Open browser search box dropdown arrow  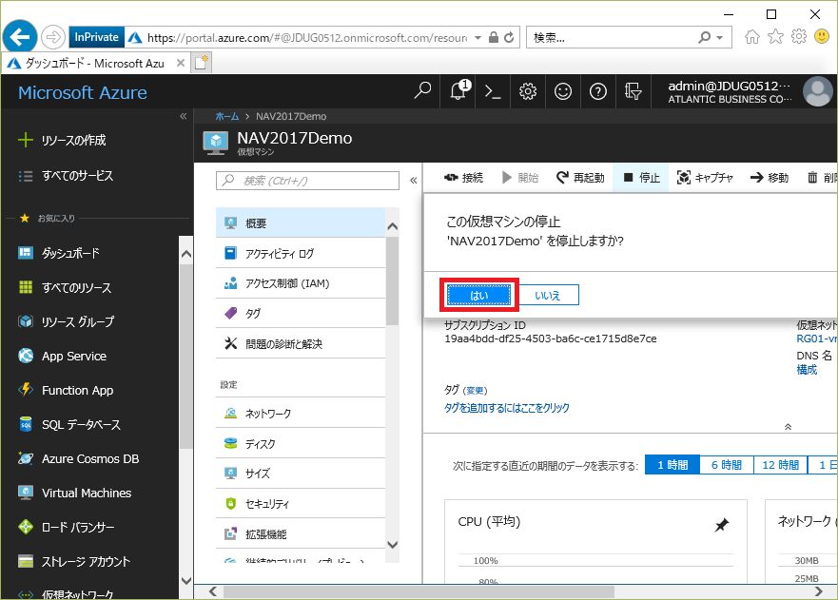pyautogui.click(x=719, y=37)
